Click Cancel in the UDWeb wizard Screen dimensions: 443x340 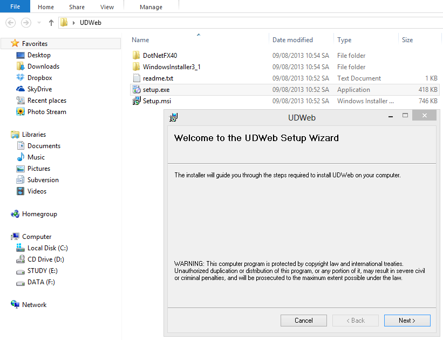pos(304,321)
